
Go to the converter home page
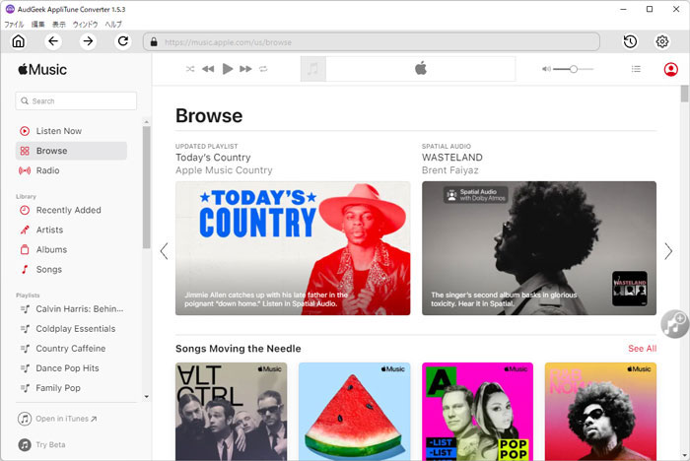18,41
